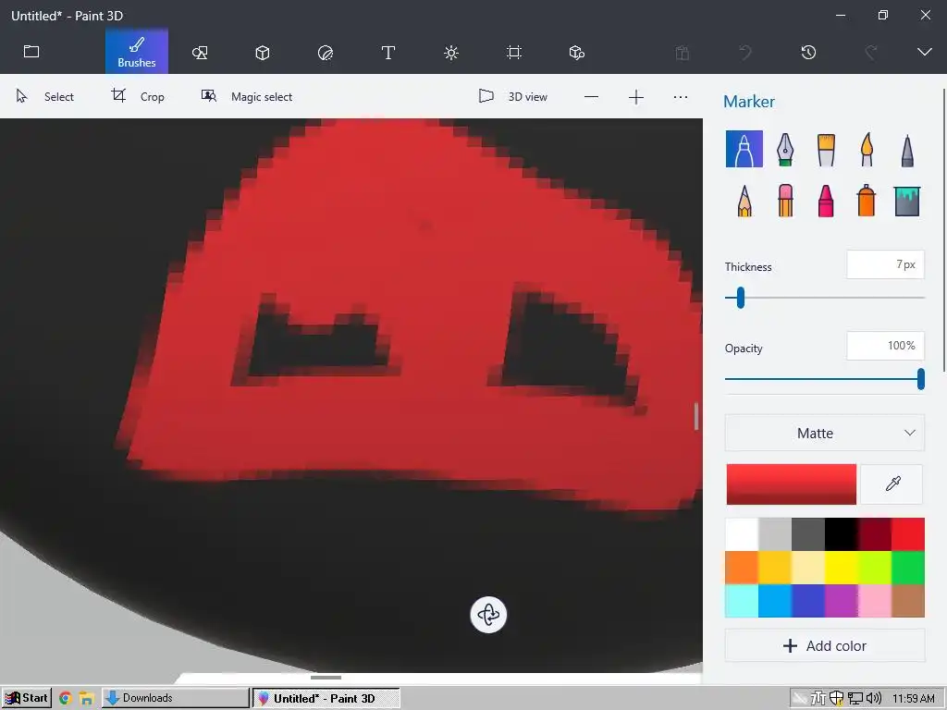Activate Magic select

click(246, 96)
